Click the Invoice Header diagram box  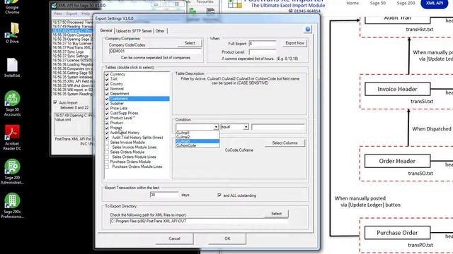point(397,90)
